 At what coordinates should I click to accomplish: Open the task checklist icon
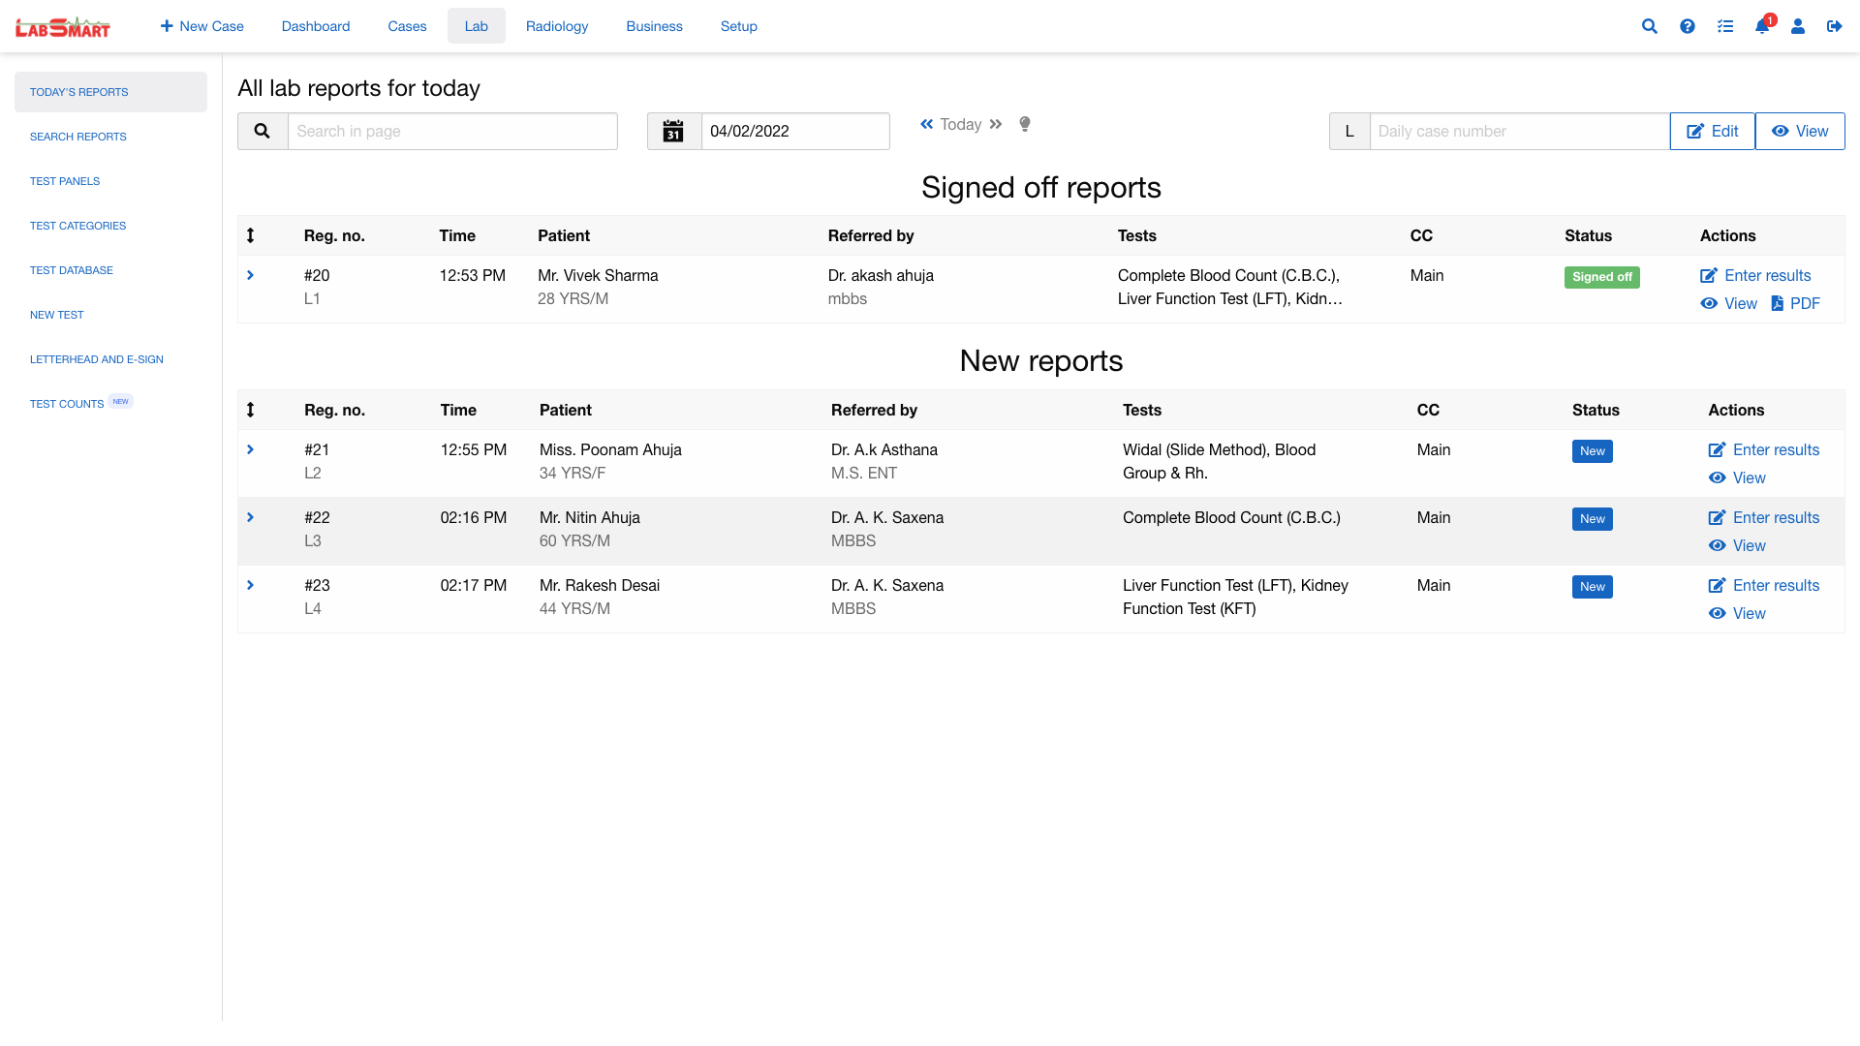[x=1725, y=26]
